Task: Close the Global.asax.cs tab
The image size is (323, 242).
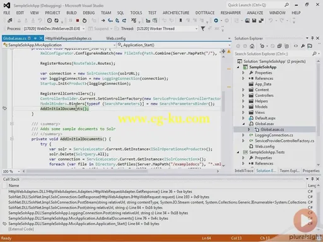Action: click(41, 38)
